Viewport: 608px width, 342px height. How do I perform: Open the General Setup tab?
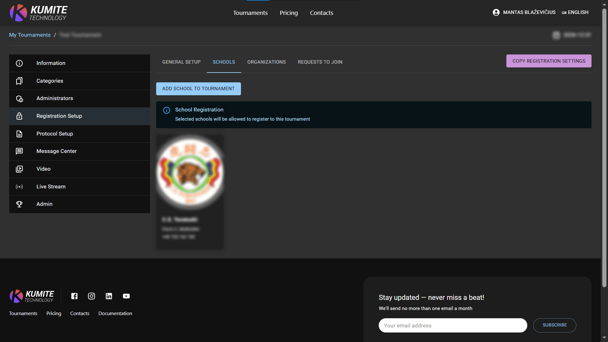(181, 62)
